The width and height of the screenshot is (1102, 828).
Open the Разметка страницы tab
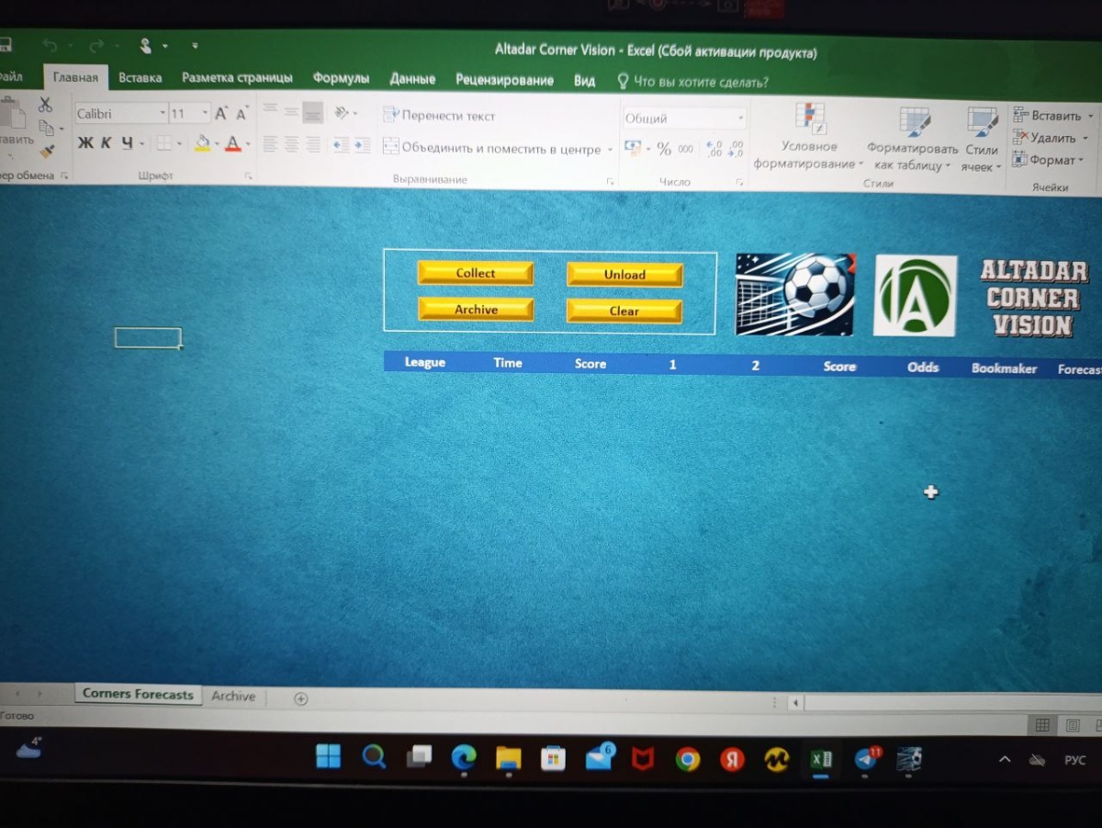(237, 78)
